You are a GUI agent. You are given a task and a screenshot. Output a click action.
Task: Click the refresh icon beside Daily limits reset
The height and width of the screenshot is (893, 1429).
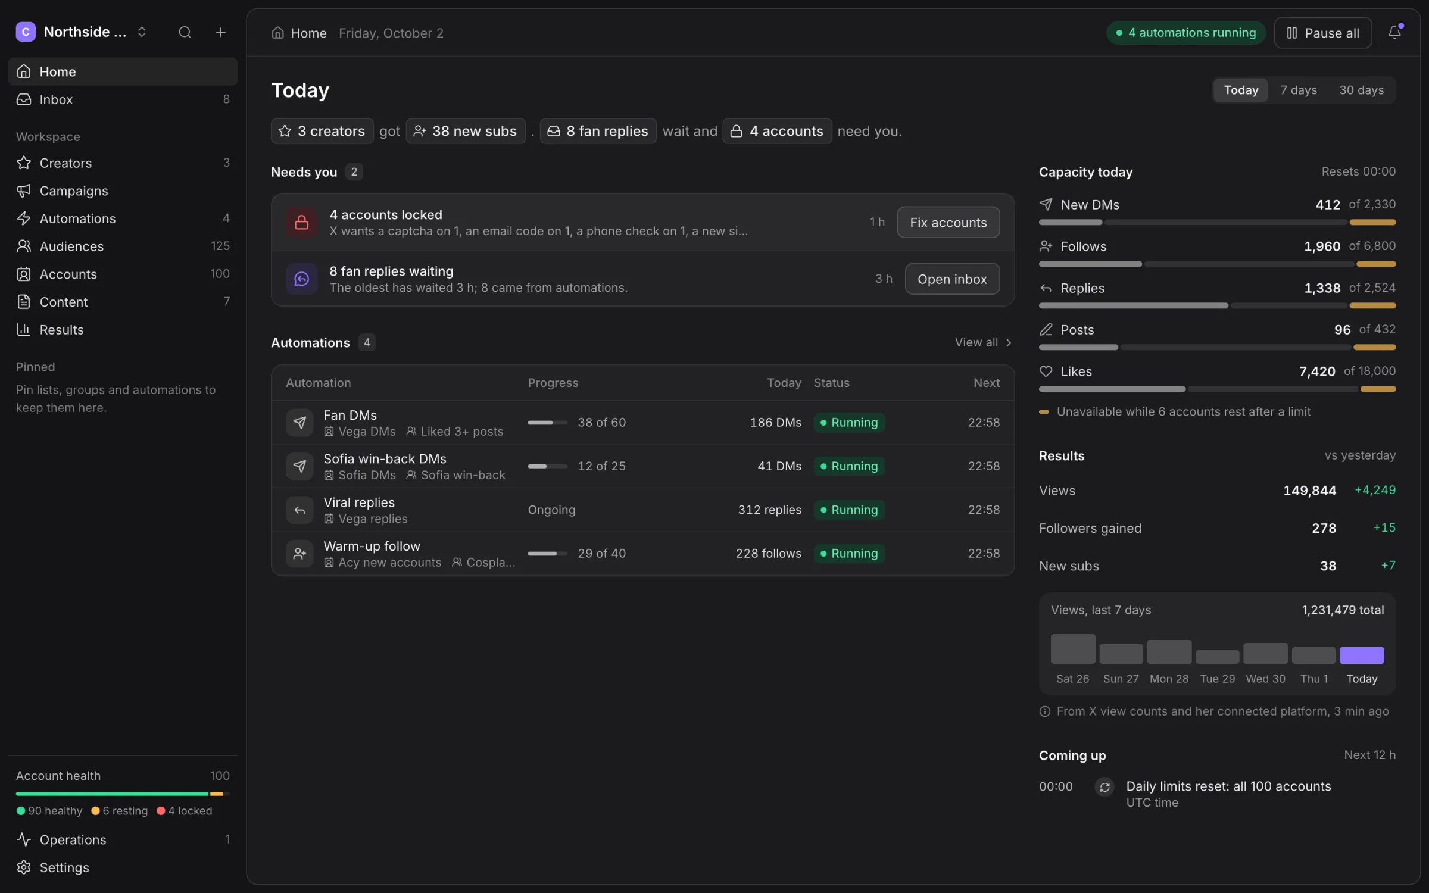(1104, 787)
